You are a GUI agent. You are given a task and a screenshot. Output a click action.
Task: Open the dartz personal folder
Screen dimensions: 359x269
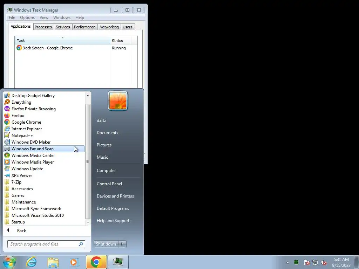(101, 120)
